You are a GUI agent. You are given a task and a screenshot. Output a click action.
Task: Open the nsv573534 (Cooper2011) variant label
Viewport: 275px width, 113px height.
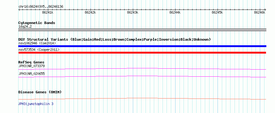[x=39, y=50]
